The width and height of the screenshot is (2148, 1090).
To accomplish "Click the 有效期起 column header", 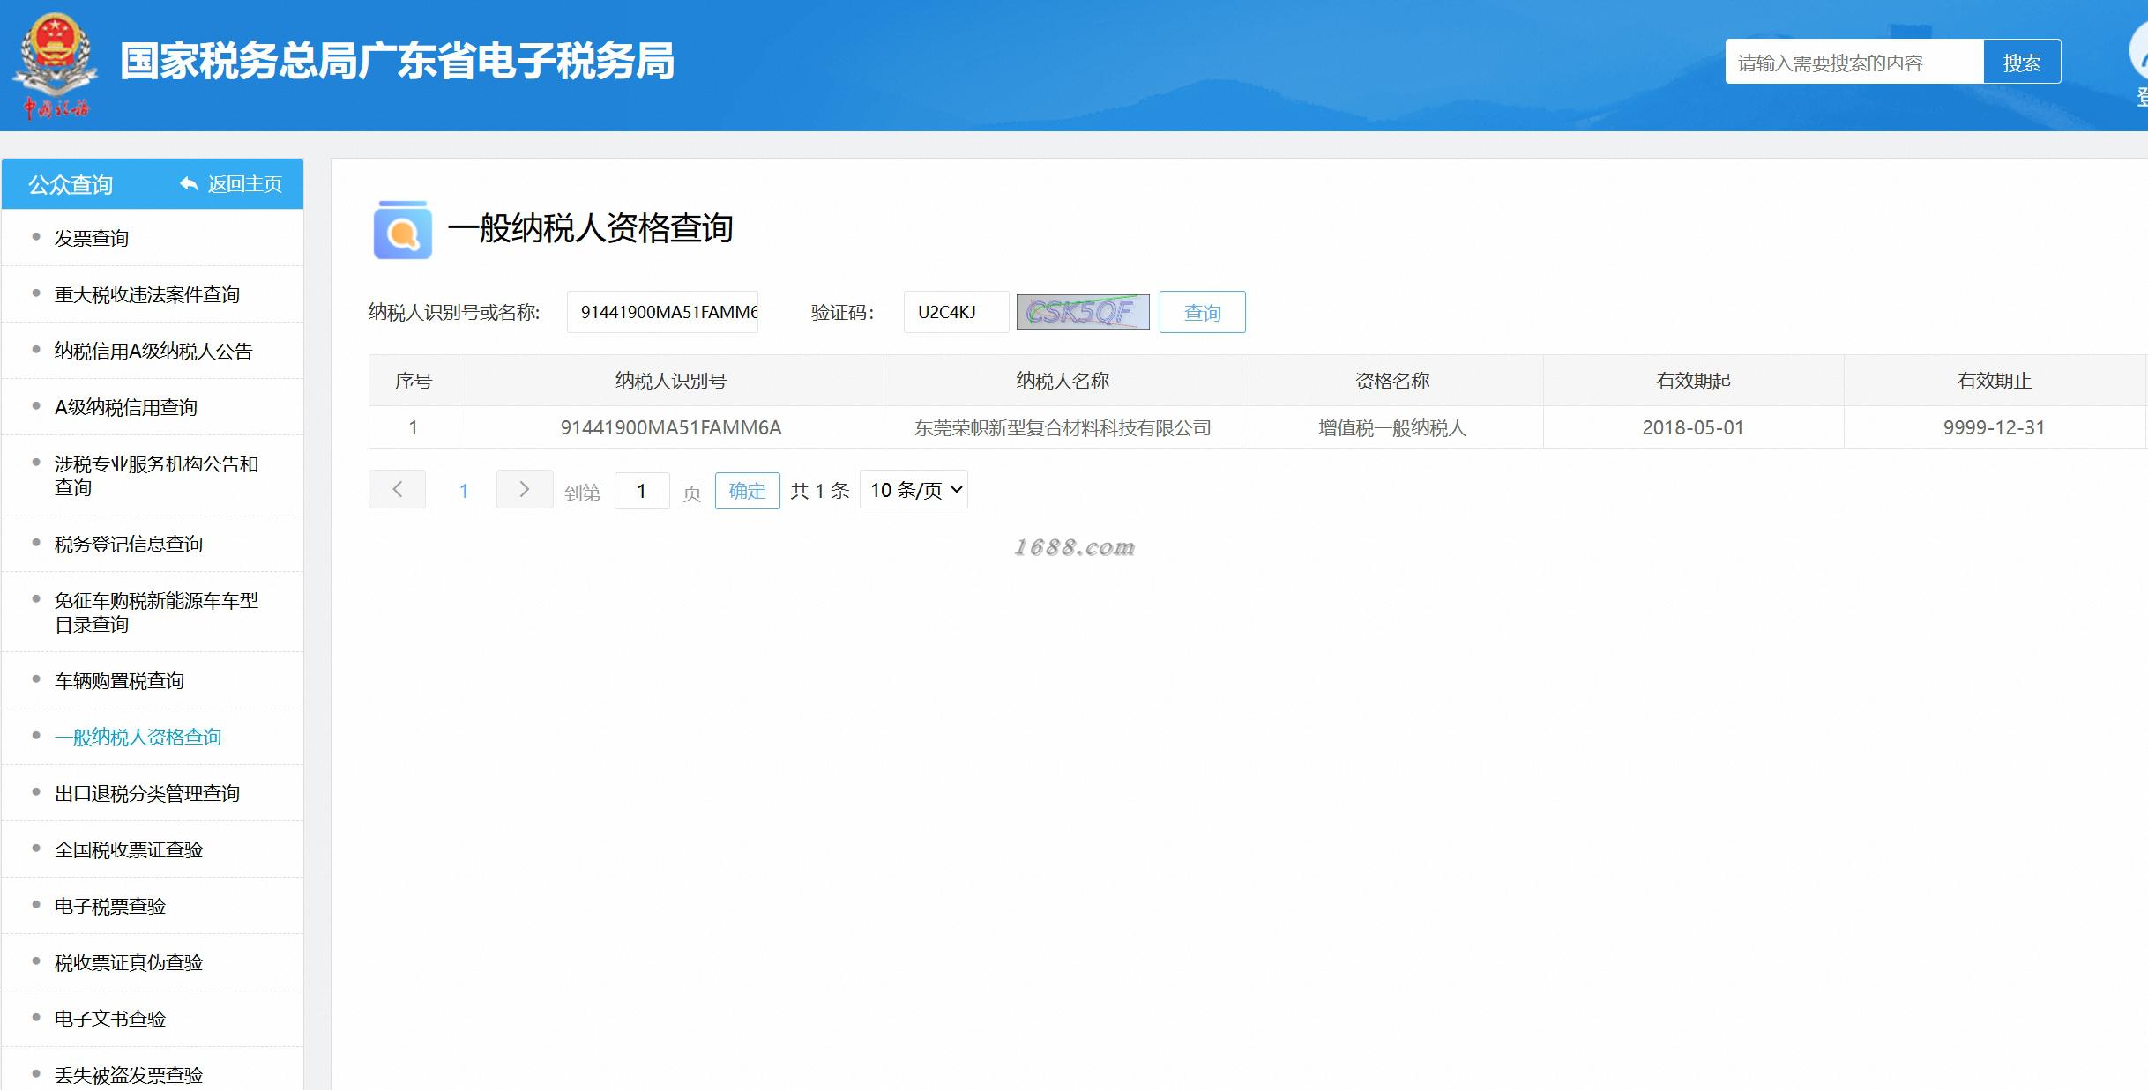I will tap(1693, 381).
